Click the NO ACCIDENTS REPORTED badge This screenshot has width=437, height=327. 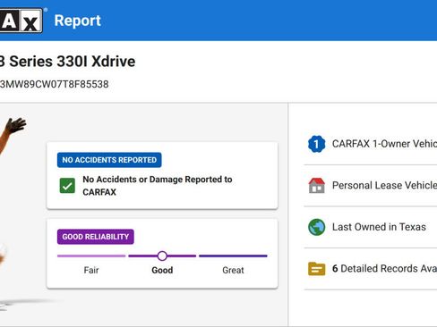(109, 160)
